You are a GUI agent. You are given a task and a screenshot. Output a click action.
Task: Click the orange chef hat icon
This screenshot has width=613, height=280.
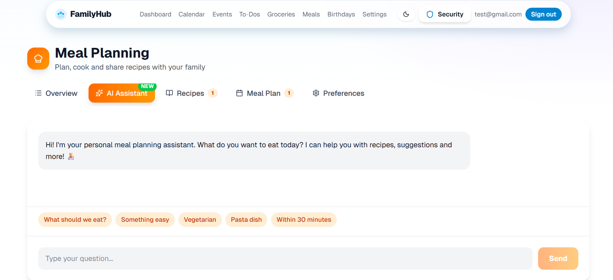click(38, 59)
